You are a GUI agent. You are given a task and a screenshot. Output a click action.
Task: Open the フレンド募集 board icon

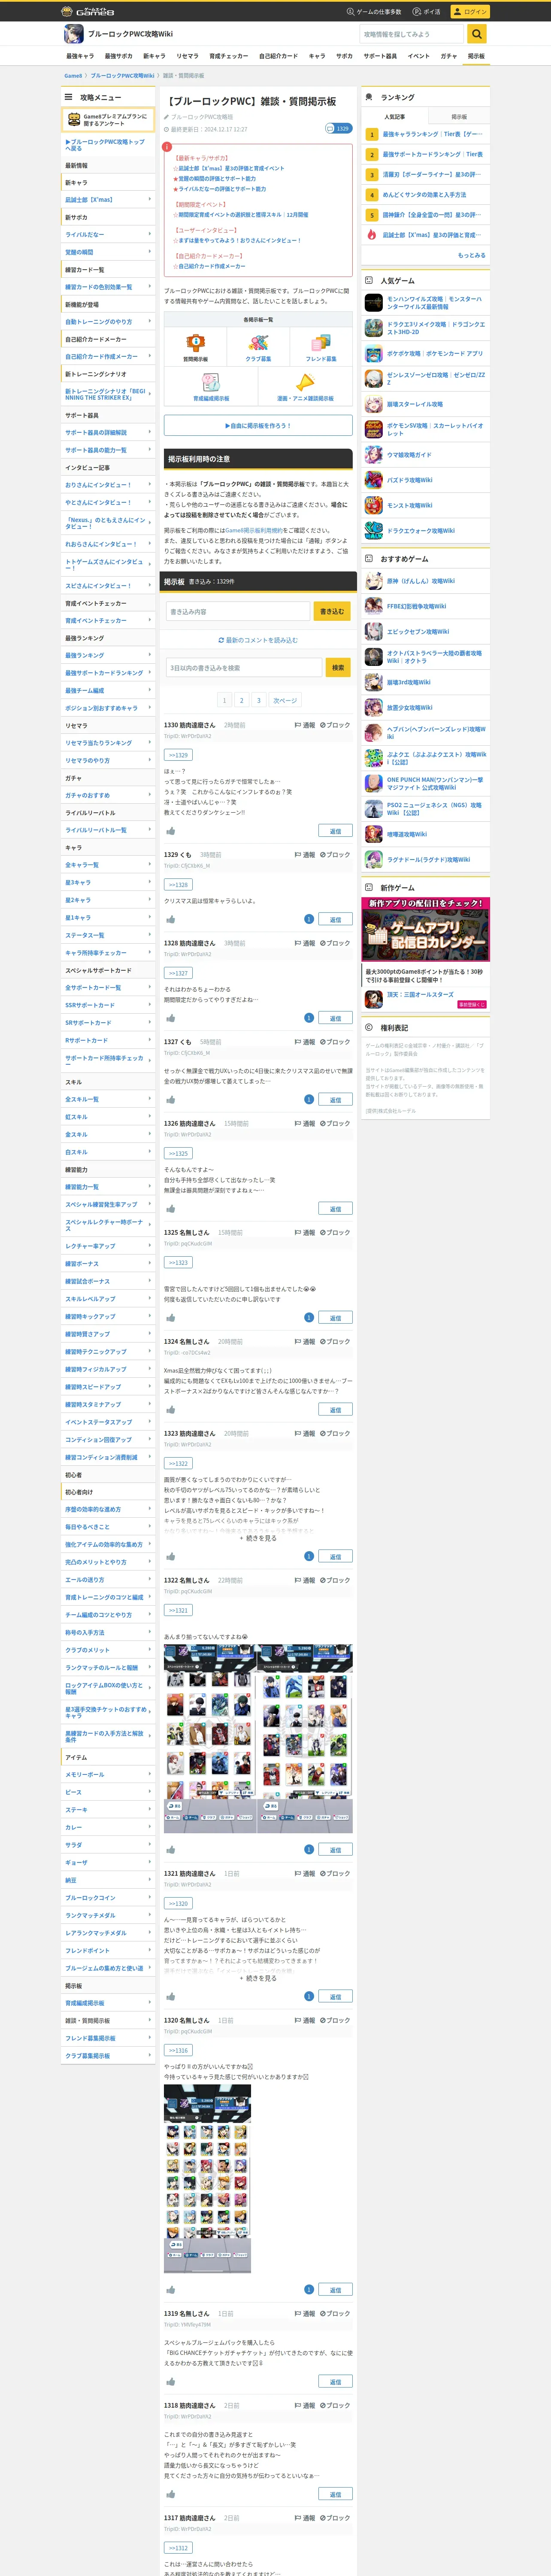click(321, 342)
